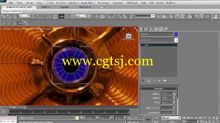
Task: Open the MAXScript menu
Action: click(132, 3)
